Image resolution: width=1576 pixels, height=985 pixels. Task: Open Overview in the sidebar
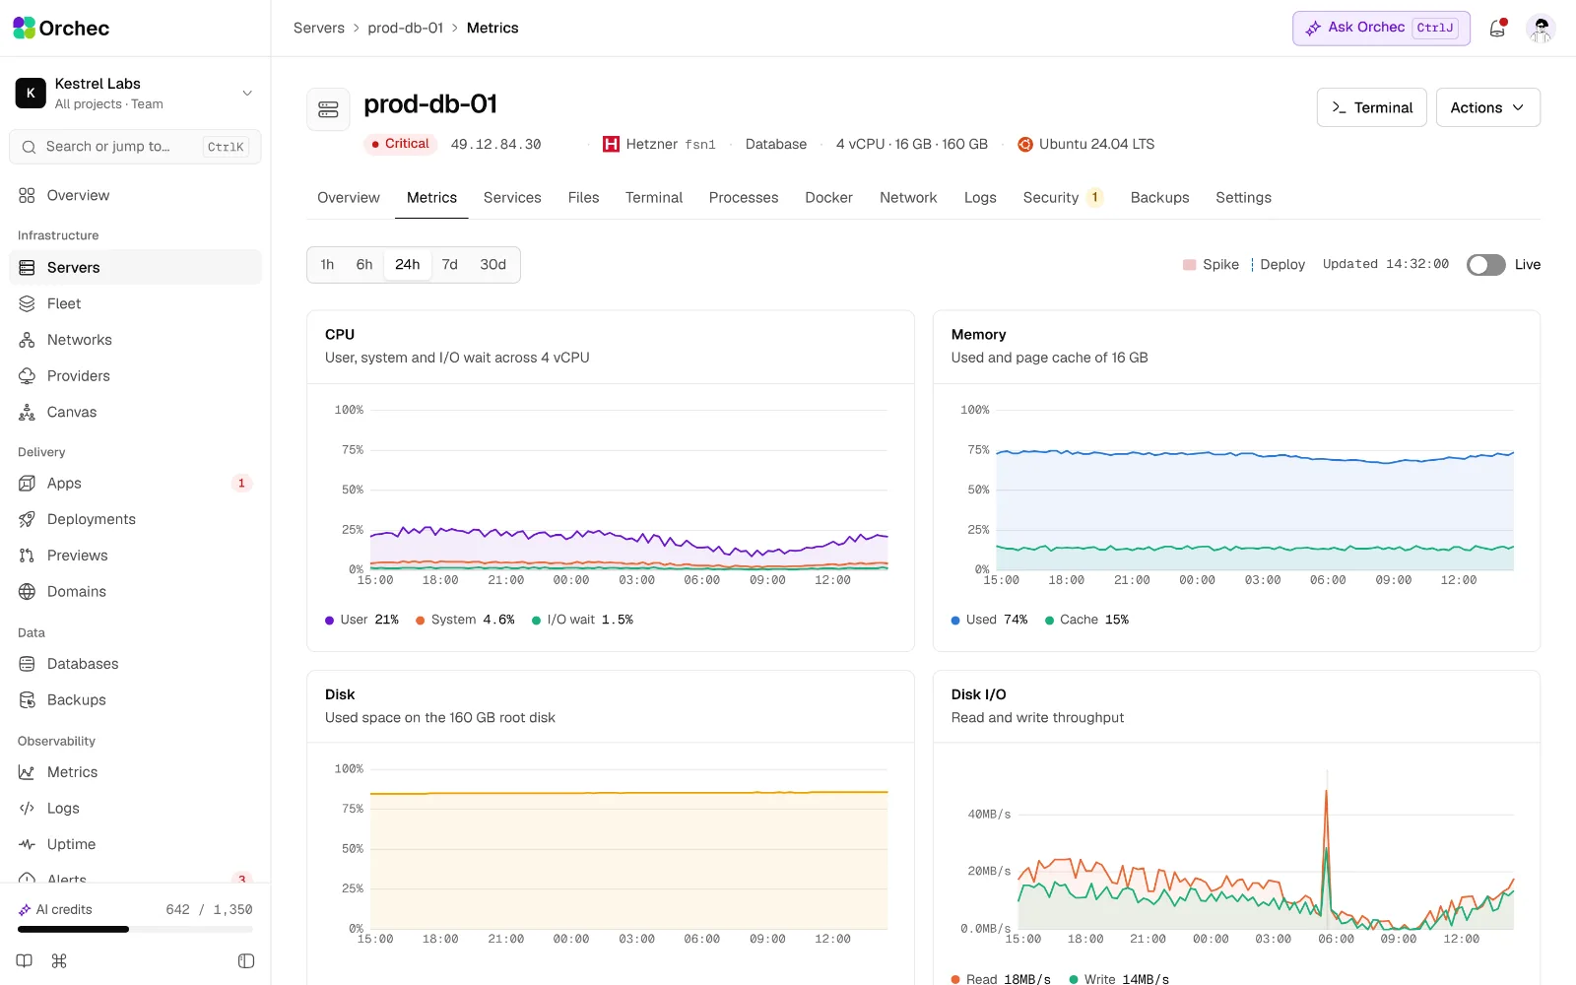click(135, 195)
